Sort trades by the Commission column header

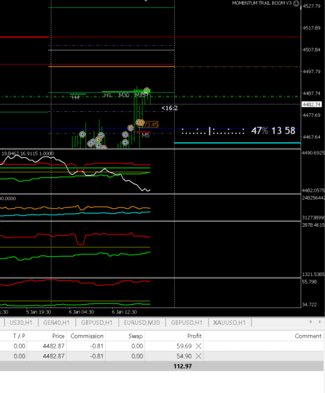click(87, 336)
